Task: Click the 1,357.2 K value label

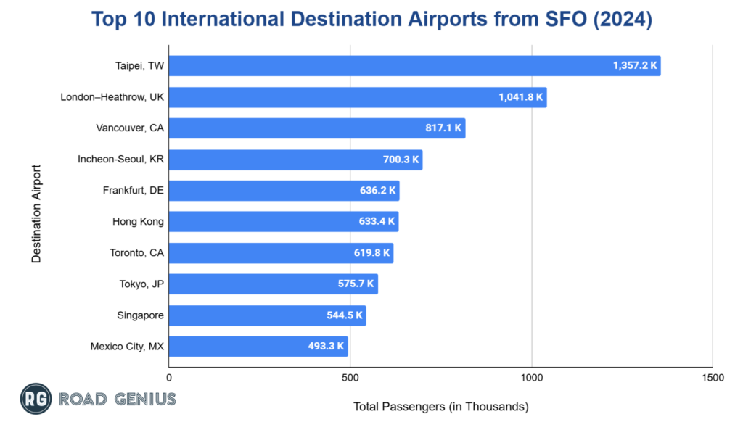Action: pyautogui.click(x=635, y=66)
